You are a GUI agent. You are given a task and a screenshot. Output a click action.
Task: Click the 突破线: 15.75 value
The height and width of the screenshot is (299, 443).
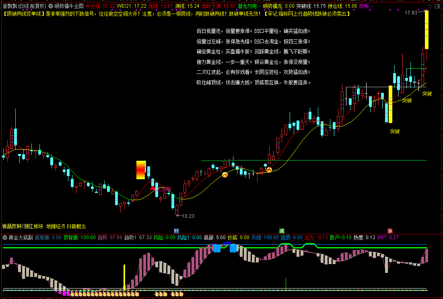(311, 6)
